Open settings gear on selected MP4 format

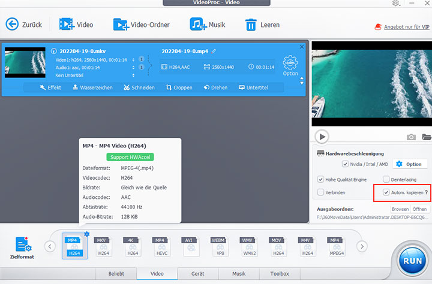(x=87, y=234)
